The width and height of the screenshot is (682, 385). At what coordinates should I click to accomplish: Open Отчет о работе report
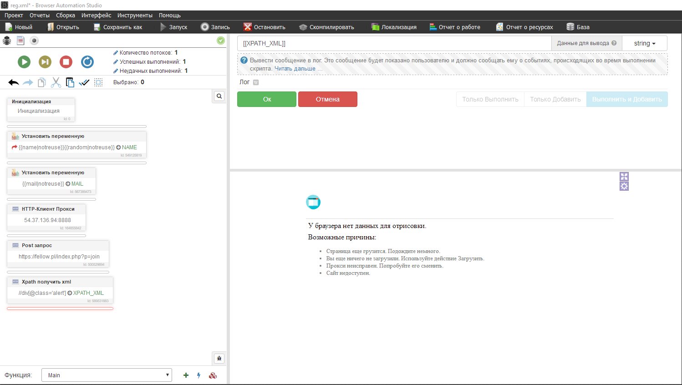(455, 27)
